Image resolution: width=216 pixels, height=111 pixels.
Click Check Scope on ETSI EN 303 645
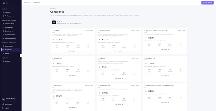(x=136, y=31)
